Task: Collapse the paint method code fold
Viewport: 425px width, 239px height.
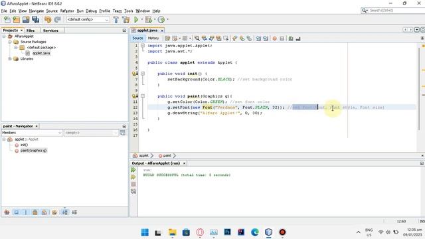Action: click(x=143, y=96)
